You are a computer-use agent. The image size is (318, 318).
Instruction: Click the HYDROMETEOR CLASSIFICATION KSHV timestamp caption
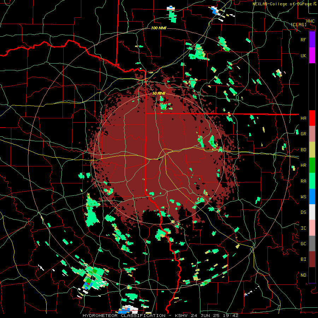click(160, 316)
